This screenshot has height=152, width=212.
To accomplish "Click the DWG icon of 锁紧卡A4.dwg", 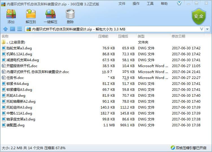I will point(4,84).
